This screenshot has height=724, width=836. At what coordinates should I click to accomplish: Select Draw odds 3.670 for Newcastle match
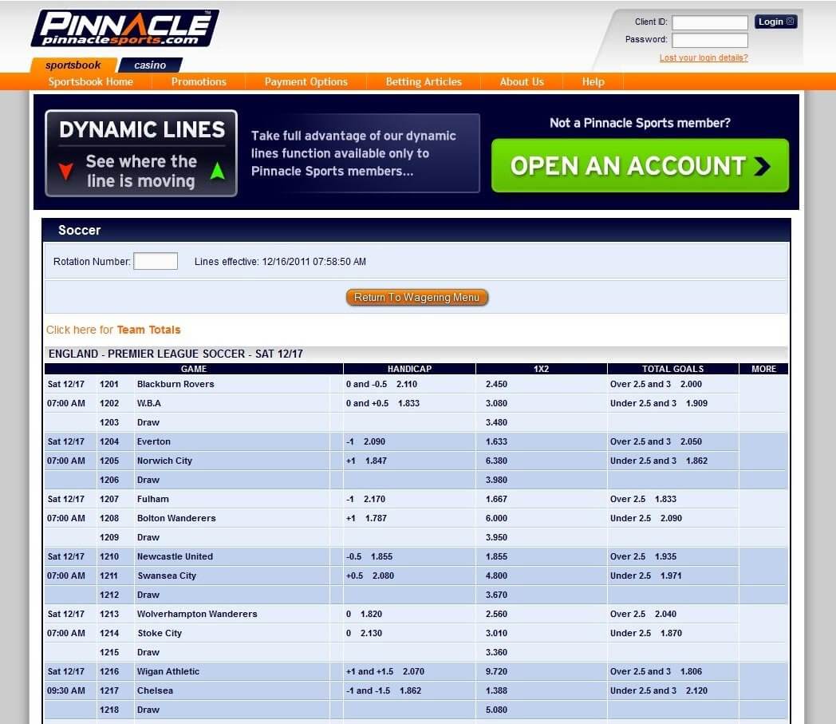point(496,595)
